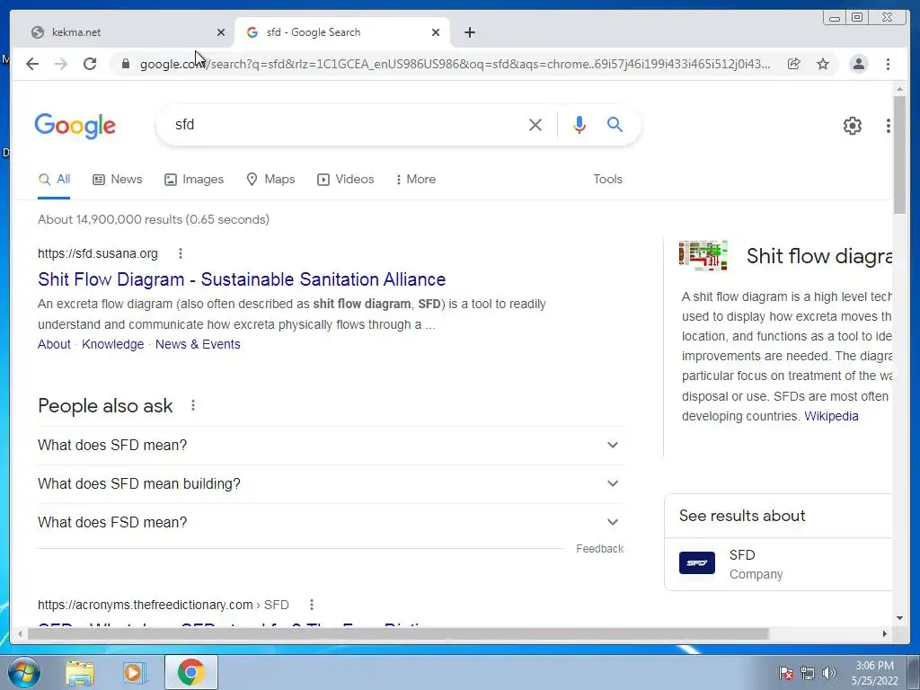Launch Windows Media Player from taskbar

point(135,673)
